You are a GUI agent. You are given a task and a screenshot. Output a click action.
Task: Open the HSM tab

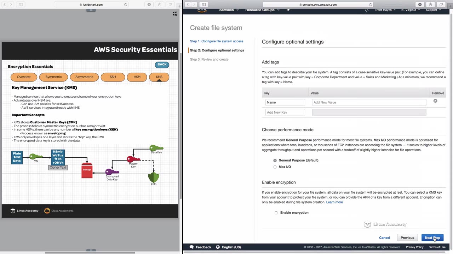(137, 77)
